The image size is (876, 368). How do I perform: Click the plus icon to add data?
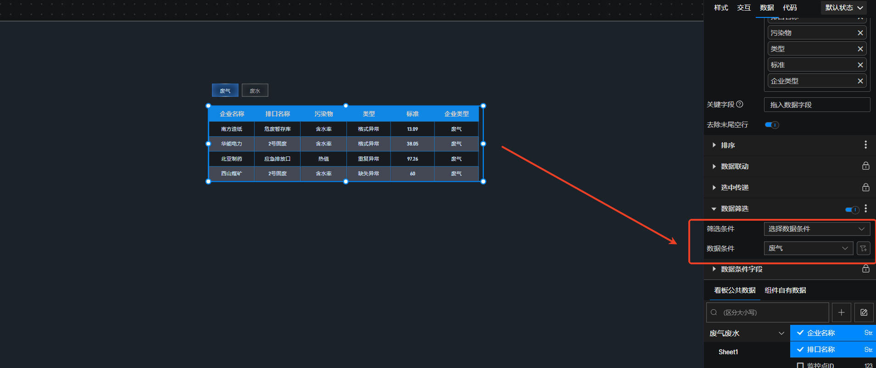click(x=841, y=312)
